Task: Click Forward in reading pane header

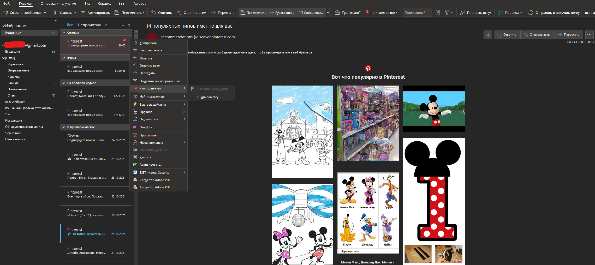Action: pyautogui.click(x=568, y=35)
